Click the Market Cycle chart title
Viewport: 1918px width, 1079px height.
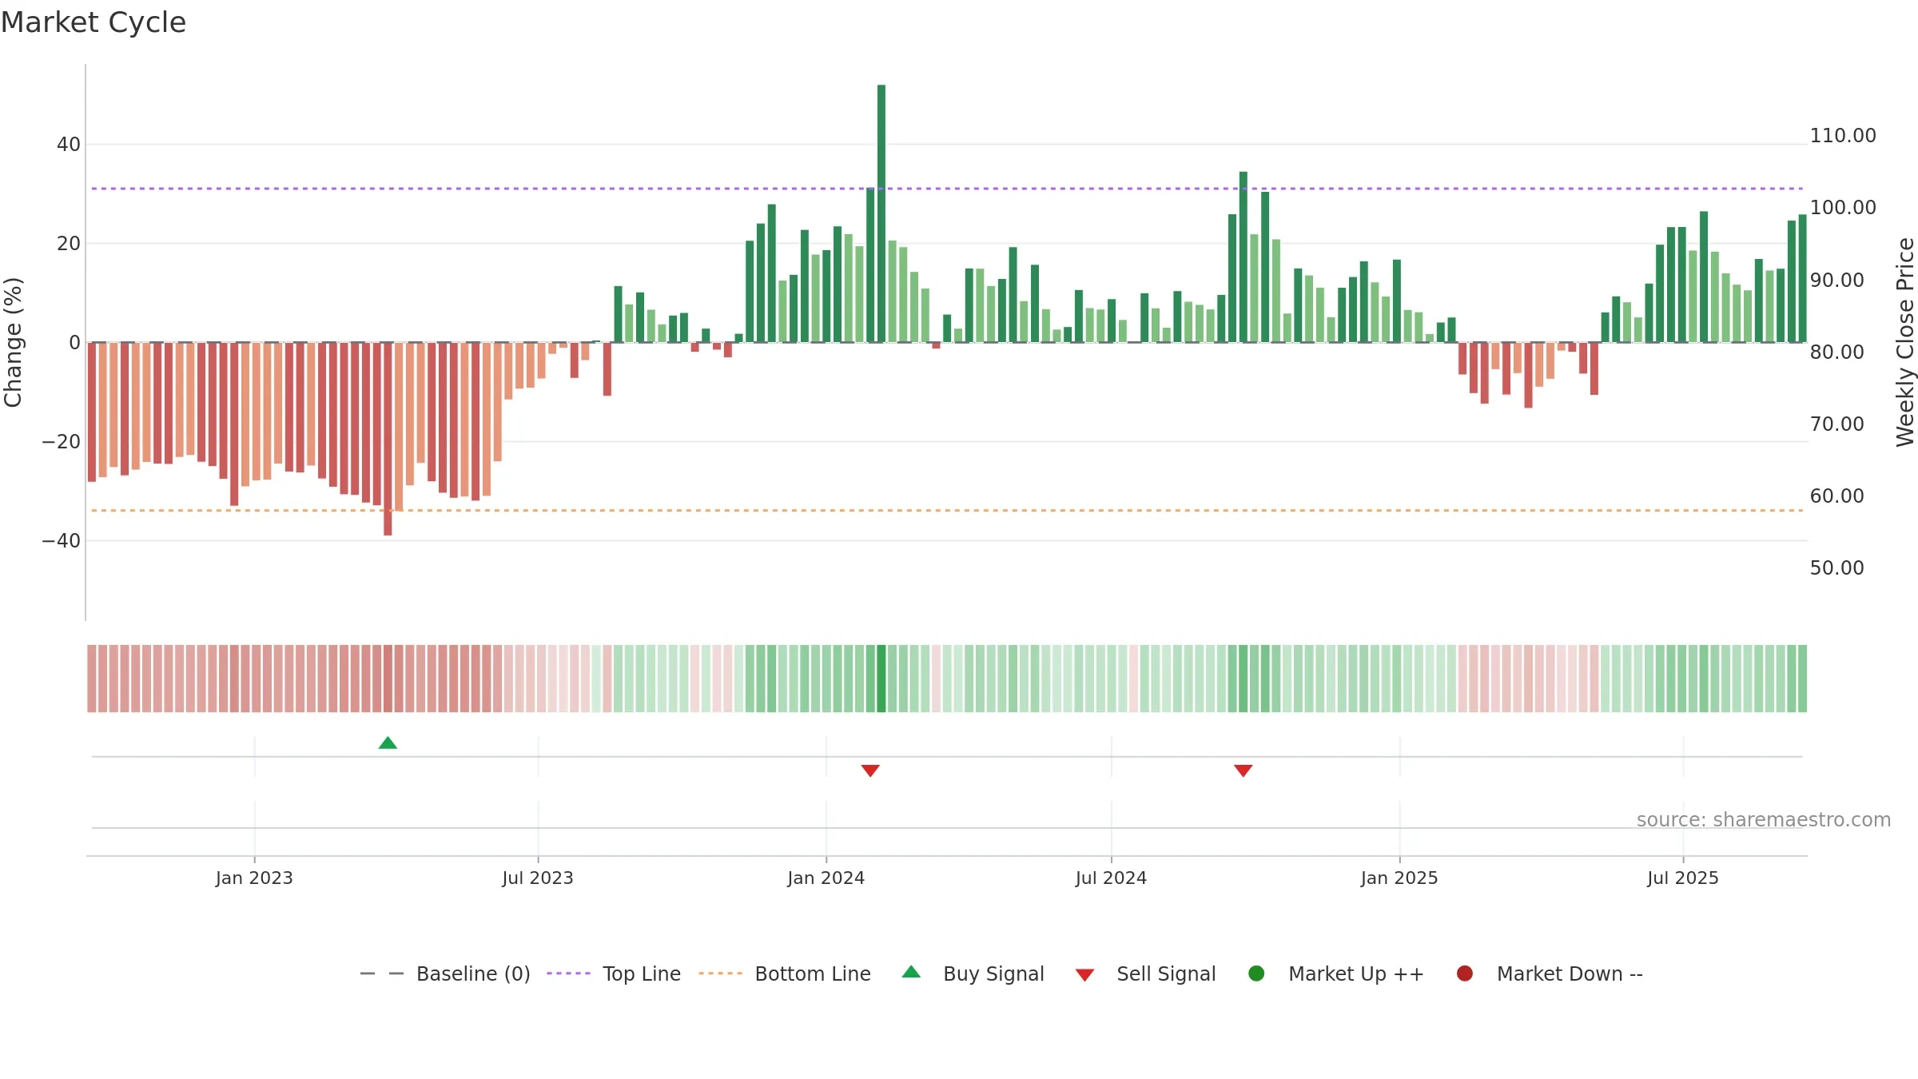[94, 22]
